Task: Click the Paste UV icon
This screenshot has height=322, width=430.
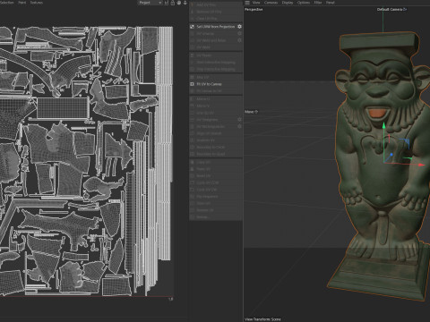Action: click(193, 169)
